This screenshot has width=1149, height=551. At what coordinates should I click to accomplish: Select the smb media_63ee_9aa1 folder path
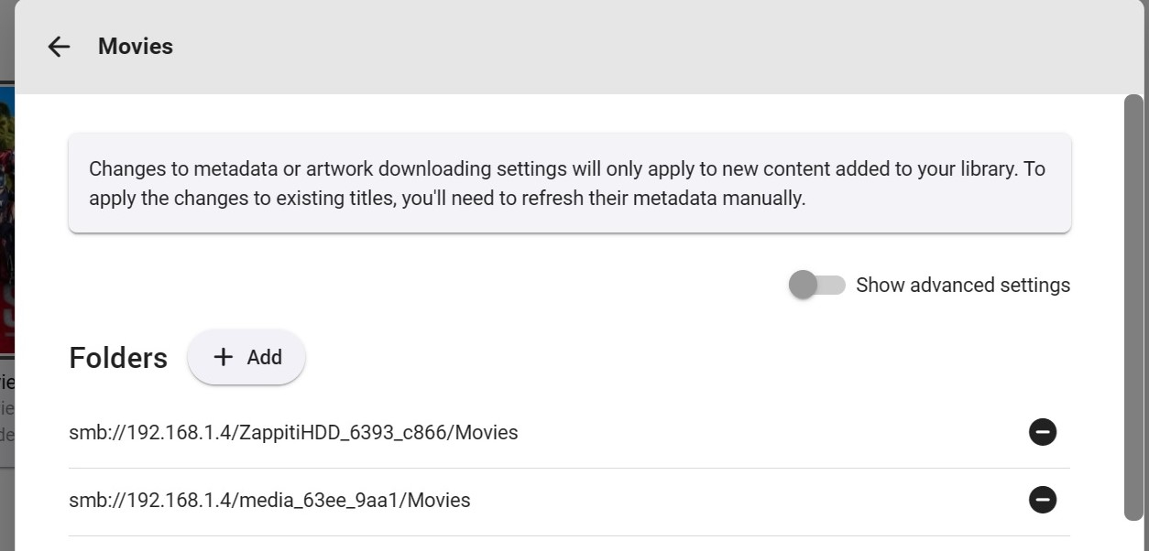(269, 500)
